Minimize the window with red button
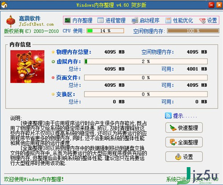The height and width of the screenshot is (185, 223). (211, 5)
